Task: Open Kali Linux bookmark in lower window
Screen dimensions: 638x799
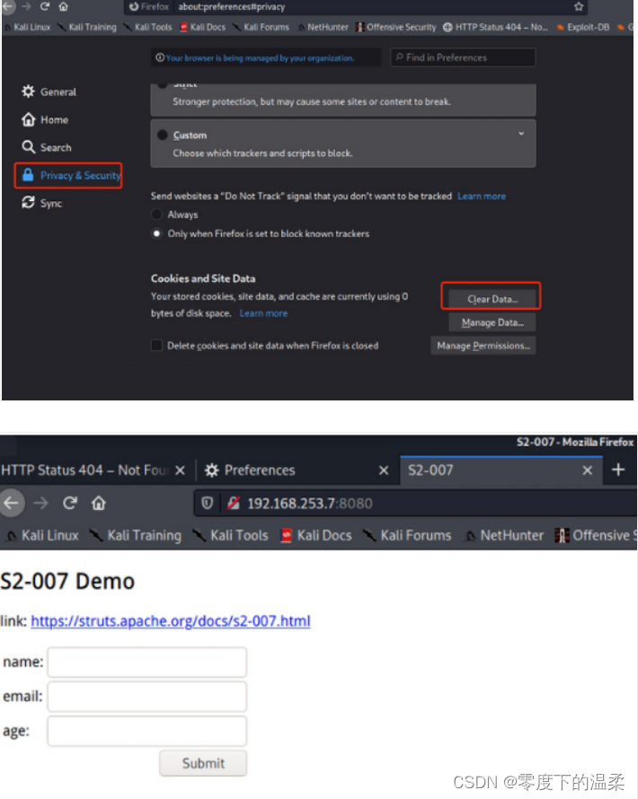Action: (43, 535)
